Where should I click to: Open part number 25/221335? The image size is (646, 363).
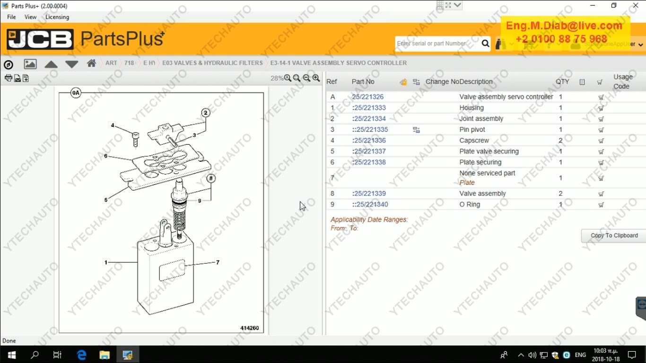point(370,130)
